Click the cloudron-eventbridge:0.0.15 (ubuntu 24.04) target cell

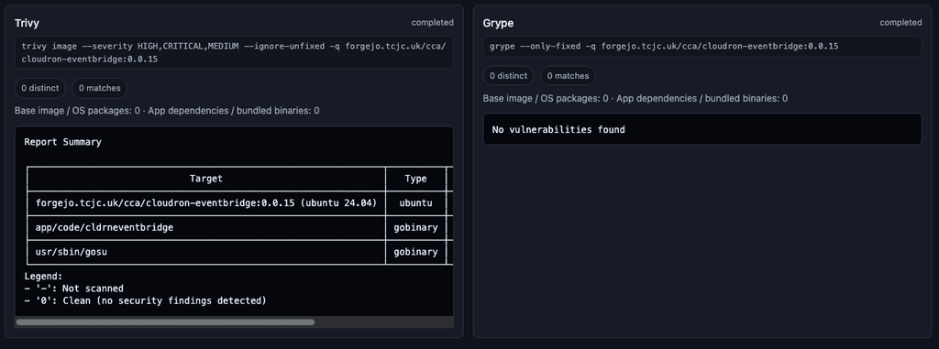[x=206, y=203]
